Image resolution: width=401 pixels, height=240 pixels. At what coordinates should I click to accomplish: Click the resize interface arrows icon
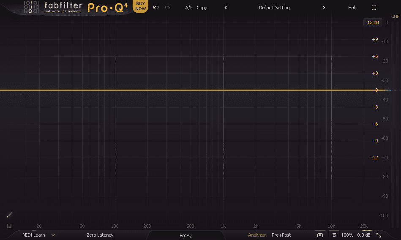tap(379, 235)
